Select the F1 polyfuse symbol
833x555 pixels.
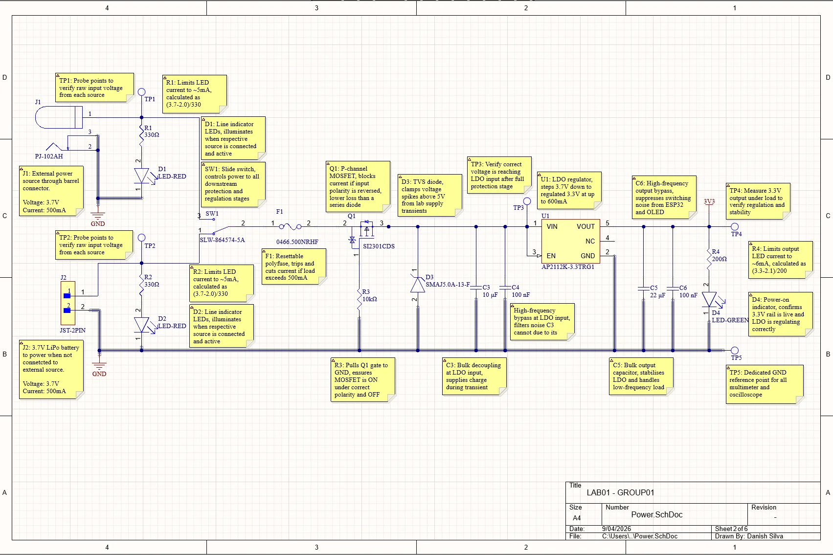(x=291, y=226)
